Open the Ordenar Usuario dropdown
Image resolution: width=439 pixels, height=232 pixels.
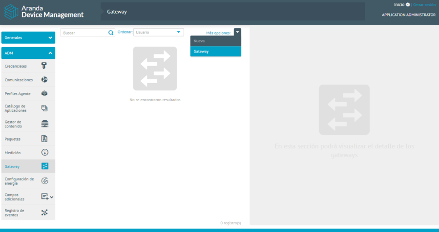158,32
